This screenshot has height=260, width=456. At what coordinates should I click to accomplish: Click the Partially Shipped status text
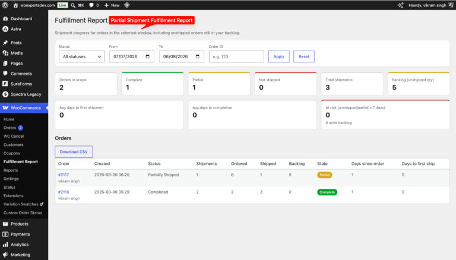coord(163,175)
